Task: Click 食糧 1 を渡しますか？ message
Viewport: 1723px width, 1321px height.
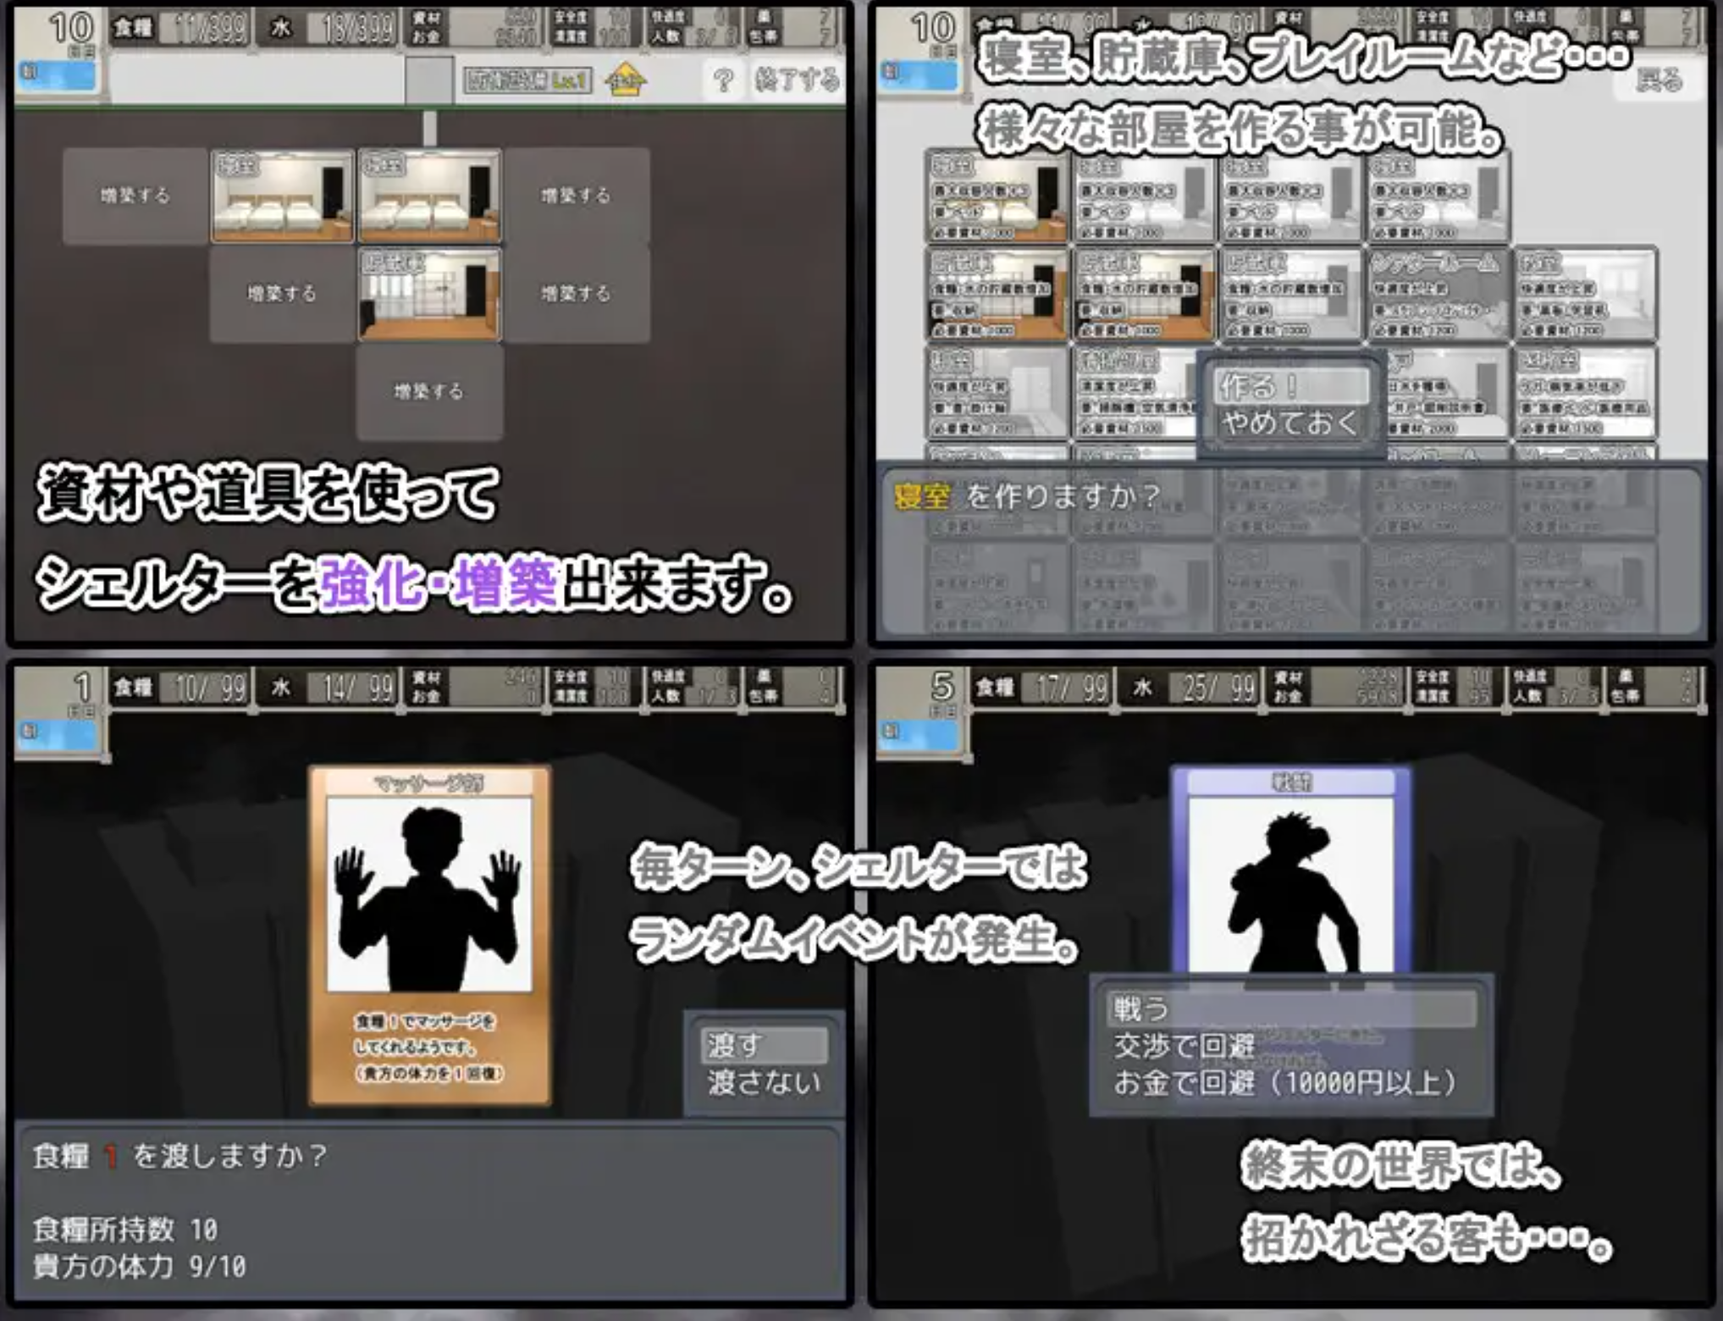Action: (x=179, y=1155)
